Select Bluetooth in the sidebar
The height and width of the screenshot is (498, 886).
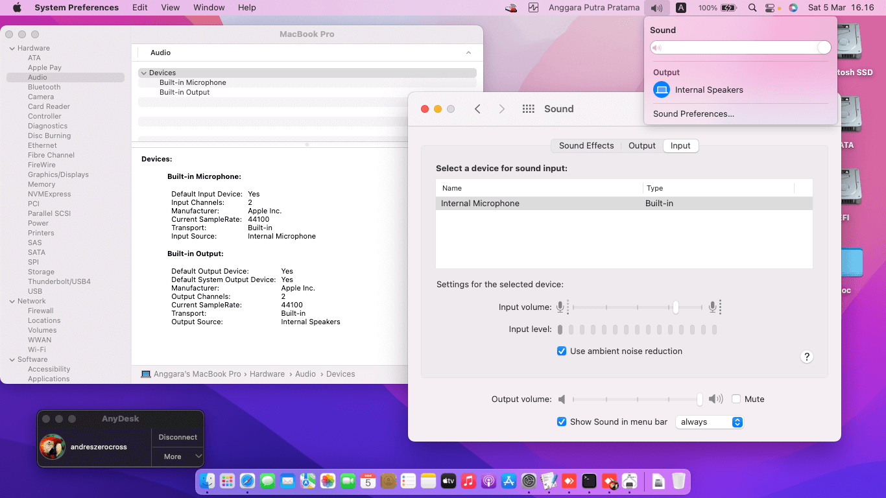tap(44, 87)
